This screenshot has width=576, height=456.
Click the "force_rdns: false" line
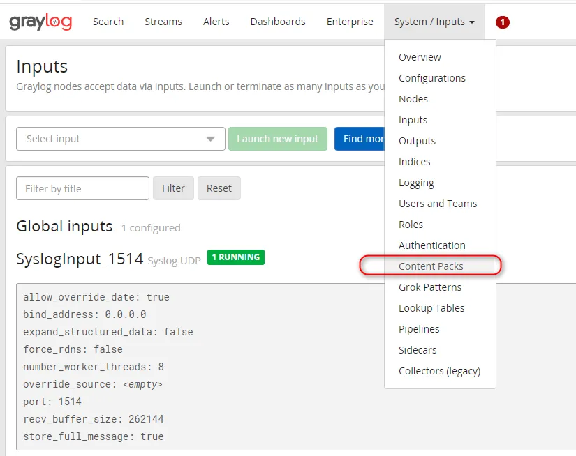tap(73, 349)
